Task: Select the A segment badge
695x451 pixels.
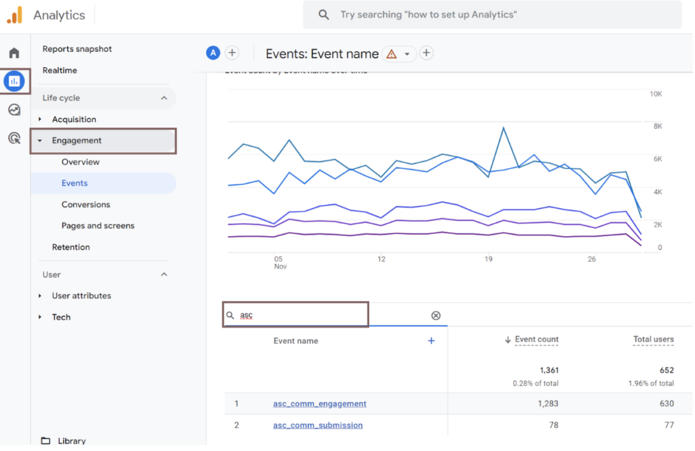Action: 213,53
